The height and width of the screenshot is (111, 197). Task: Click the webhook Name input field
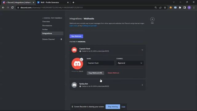tap(100, 63)
